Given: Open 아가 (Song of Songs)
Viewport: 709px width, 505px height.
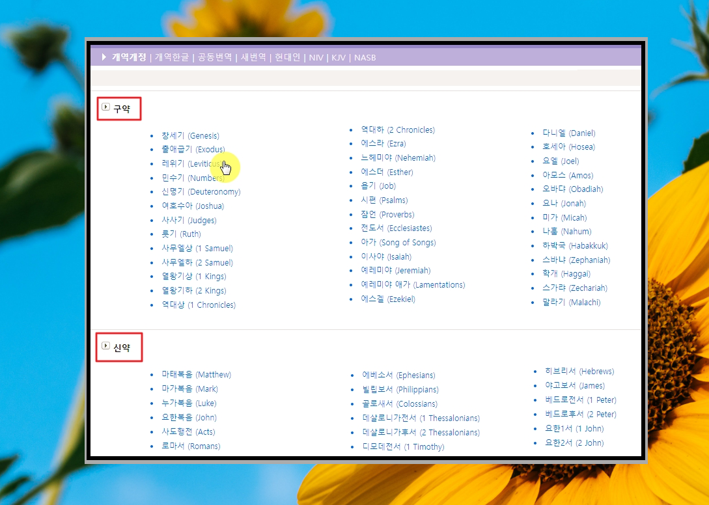Looking at the screenshot, I should point(398,242).
